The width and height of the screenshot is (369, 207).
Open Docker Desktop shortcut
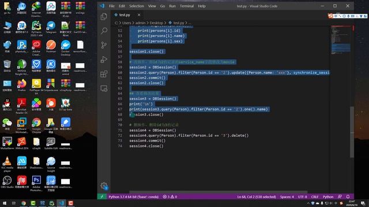[x=65, y=48]
